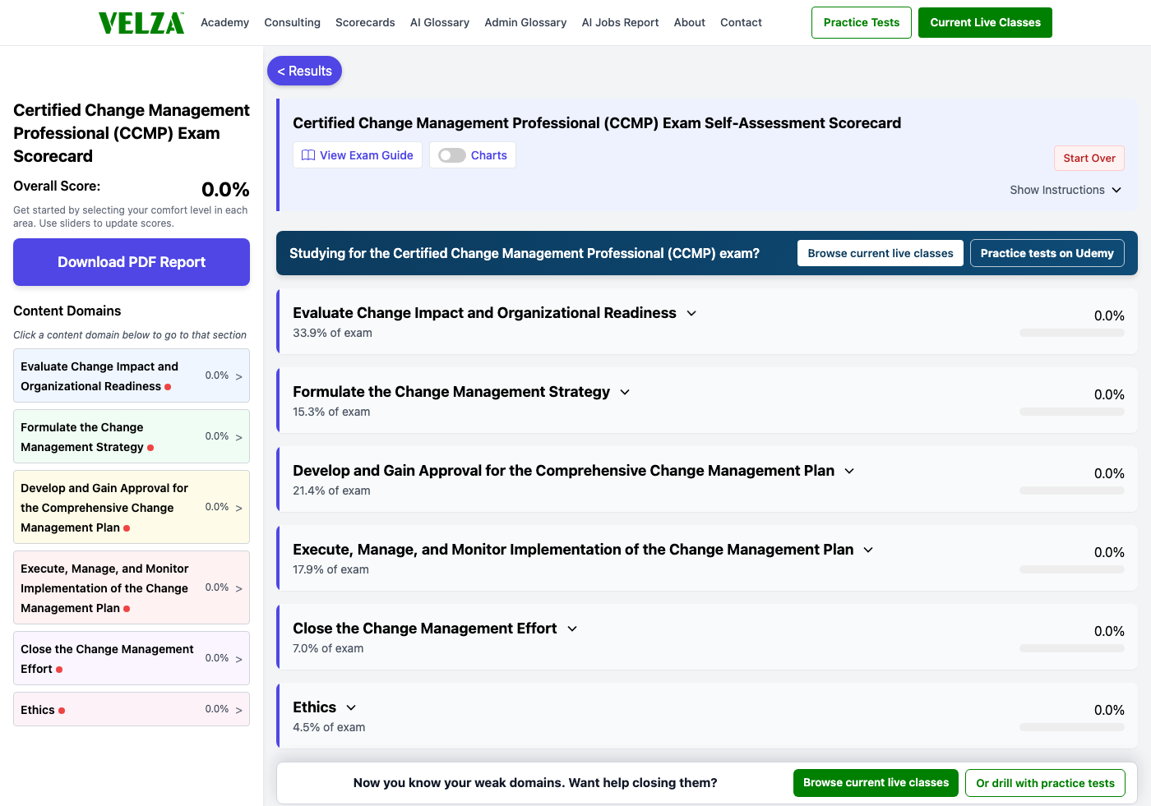Toggle the Charts switch

pyautogui.click(x=452, y=155)
